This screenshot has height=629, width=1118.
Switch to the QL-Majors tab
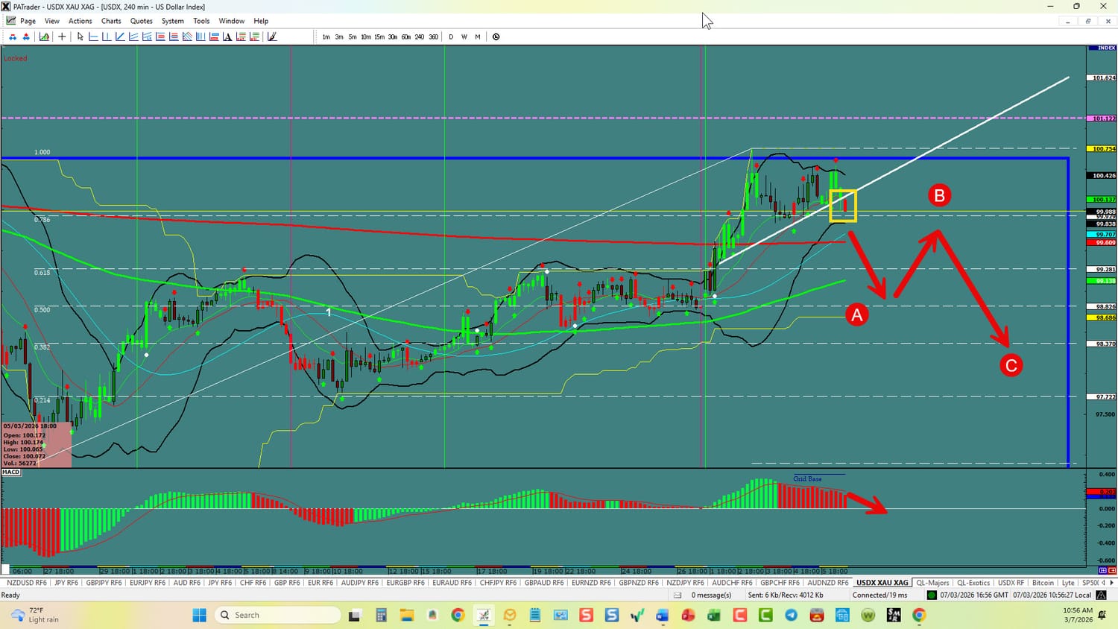[x=932, y=583]
